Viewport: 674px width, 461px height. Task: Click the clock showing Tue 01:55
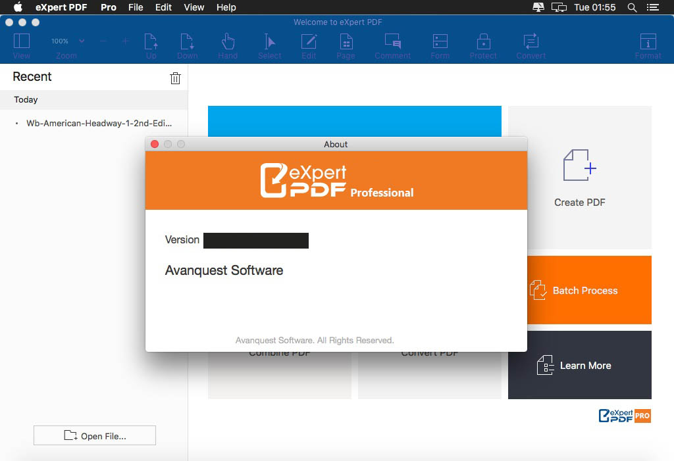coord(595,7)
